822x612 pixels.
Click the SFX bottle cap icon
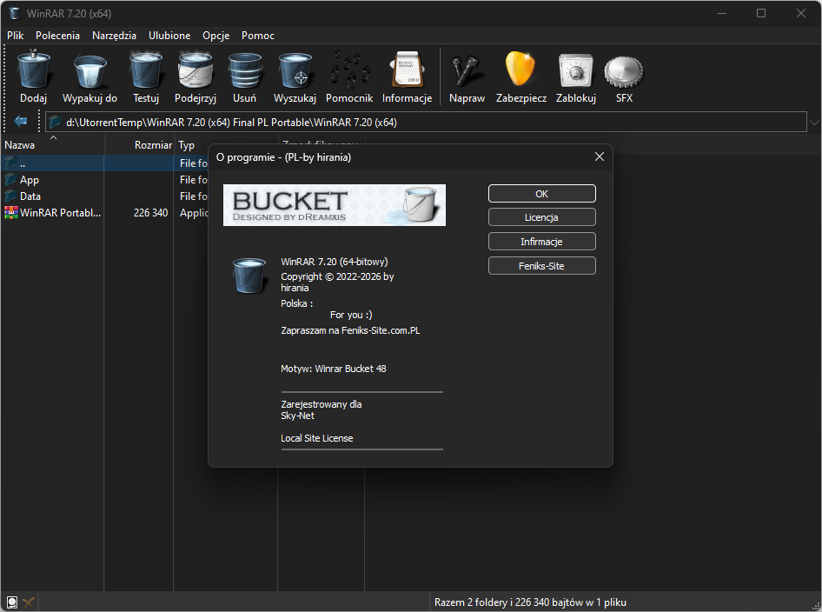624,72
